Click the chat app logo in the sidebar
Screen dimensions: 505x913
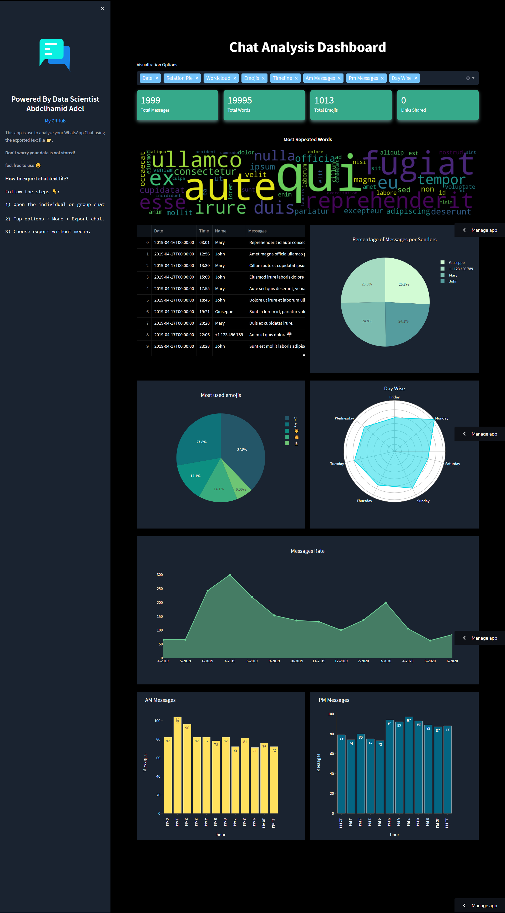click(x=55, y=55)
